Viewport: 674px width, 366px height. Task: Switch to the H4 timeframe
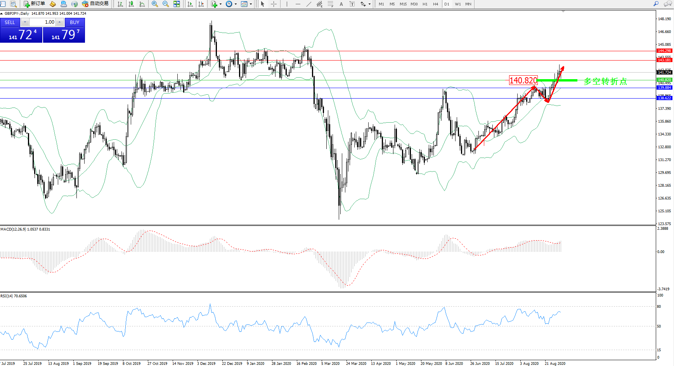tap(435, 4)
